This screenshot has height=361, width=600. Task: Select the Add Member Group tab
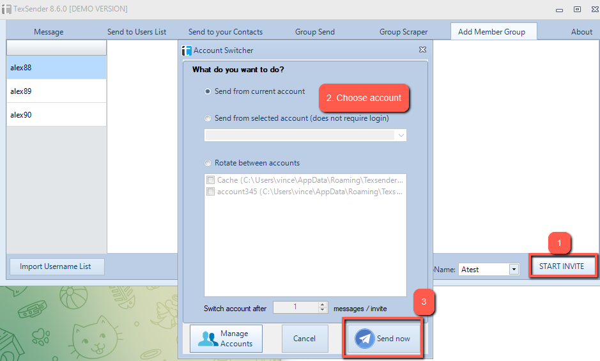[494, 31]
